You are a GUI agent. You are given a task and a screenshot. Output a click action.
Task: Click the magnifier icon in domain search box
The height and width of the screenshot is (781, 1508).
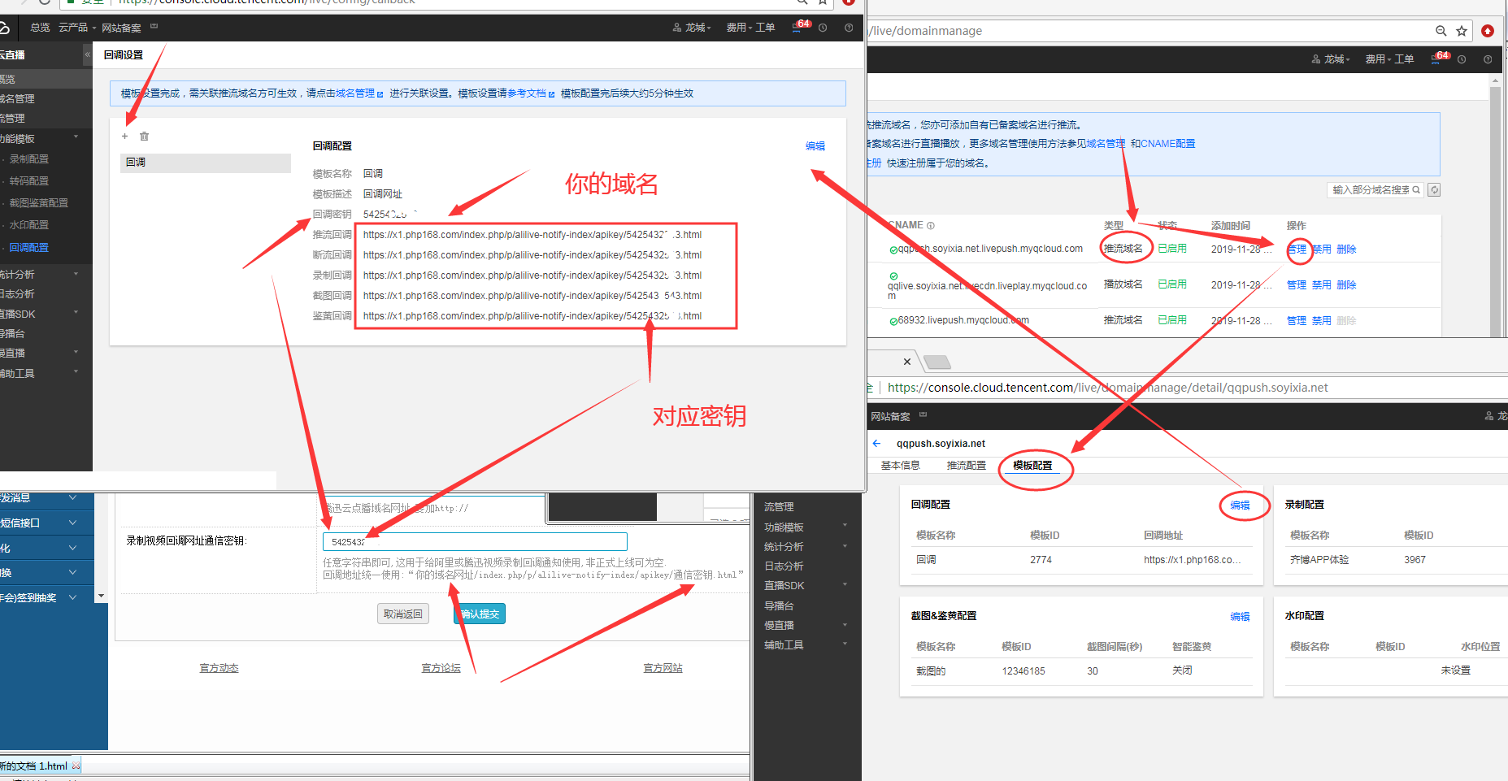tap(1416, 190)
